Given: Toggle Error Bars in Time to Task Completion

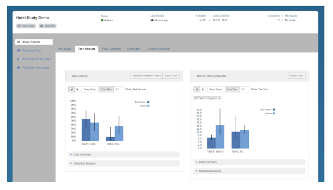Looking at the screenshot, I should 232,89.
